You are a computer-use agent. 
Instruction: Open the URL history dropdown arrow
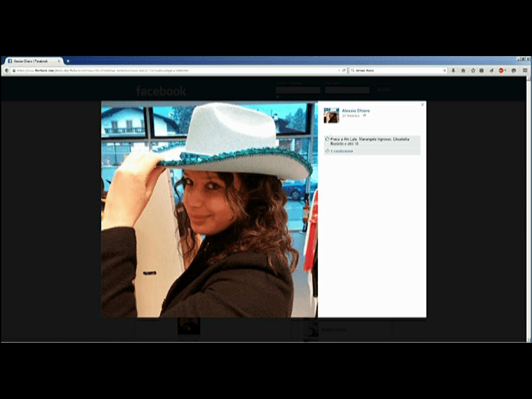pos(339,71)
